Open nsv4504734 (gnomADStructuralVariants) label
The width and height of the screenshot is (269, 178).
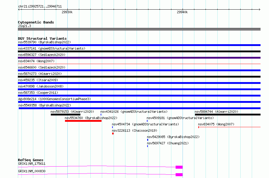click(145, 124)
